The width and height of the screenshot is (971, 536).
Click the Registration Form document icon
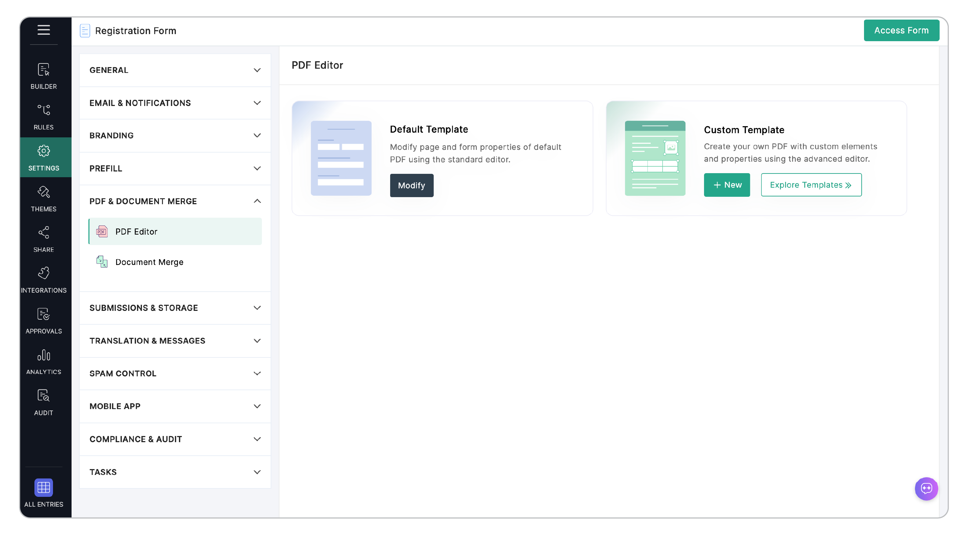(85, 30)
